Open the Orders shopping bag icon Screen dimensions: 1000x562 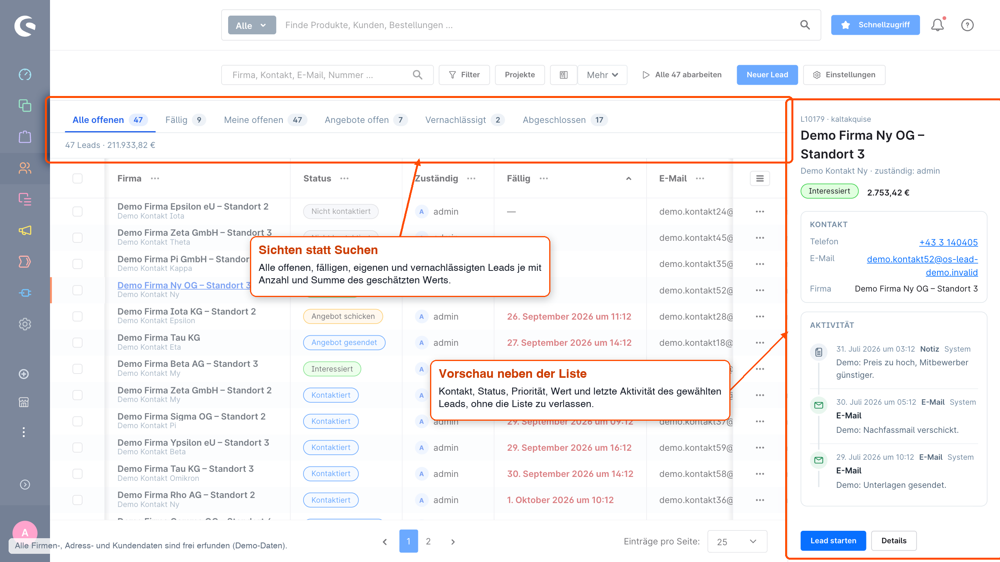25,137
